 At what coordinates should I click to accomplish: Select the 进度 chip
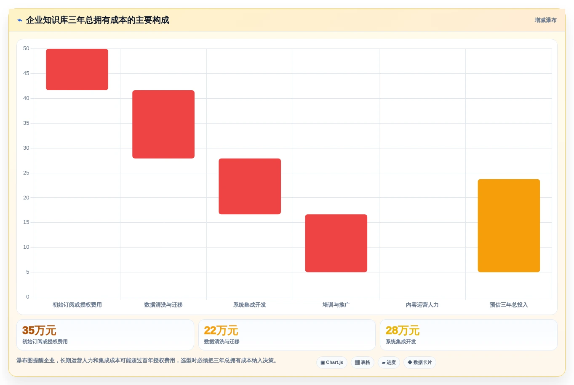(x=389, y=363)
